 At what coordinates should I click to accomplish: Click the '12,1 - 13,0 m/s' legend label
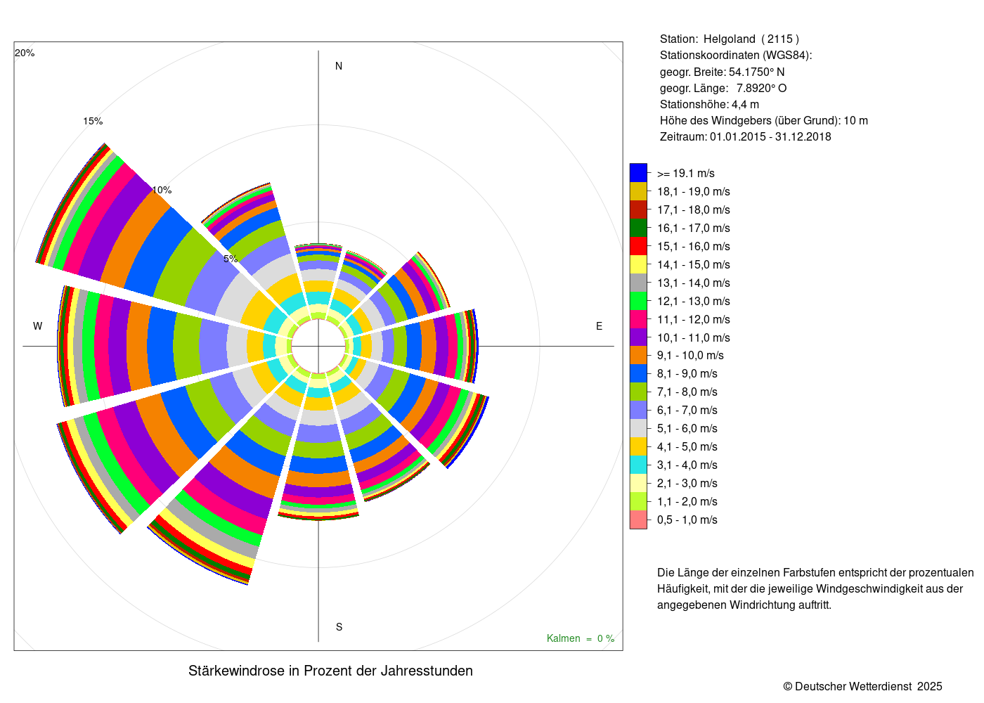(694, 301)
